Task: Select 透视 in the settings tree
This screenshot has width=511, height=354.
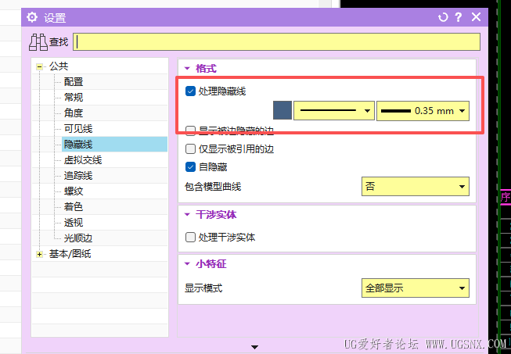Action: [74, 222]
